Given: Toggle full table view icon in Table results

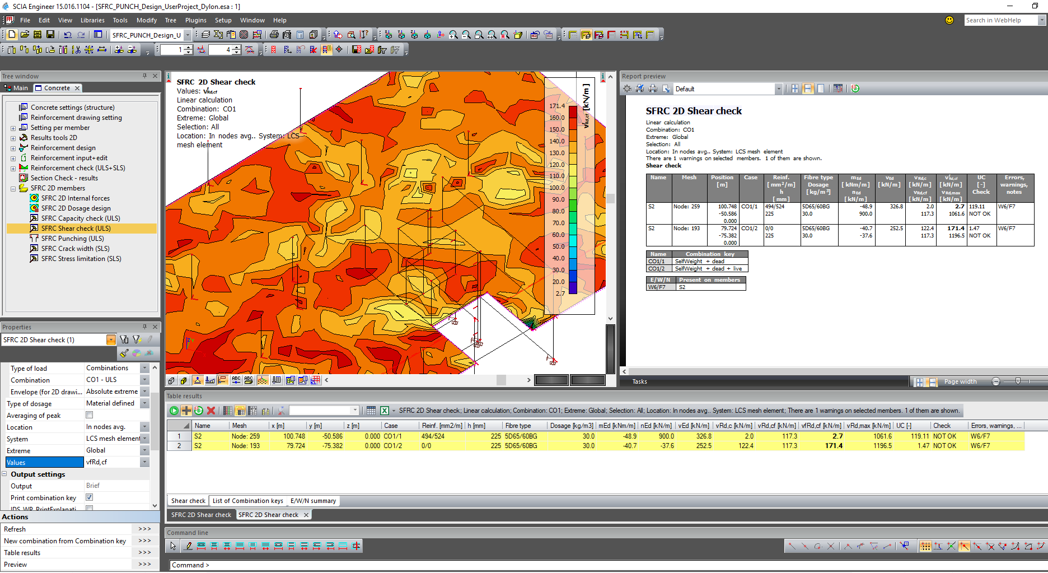Looking at the screenshot, I should pos(227,411).
